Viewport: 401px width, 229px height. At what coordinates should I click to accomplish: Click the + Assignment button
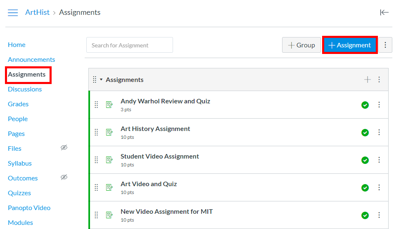point(349,45)
